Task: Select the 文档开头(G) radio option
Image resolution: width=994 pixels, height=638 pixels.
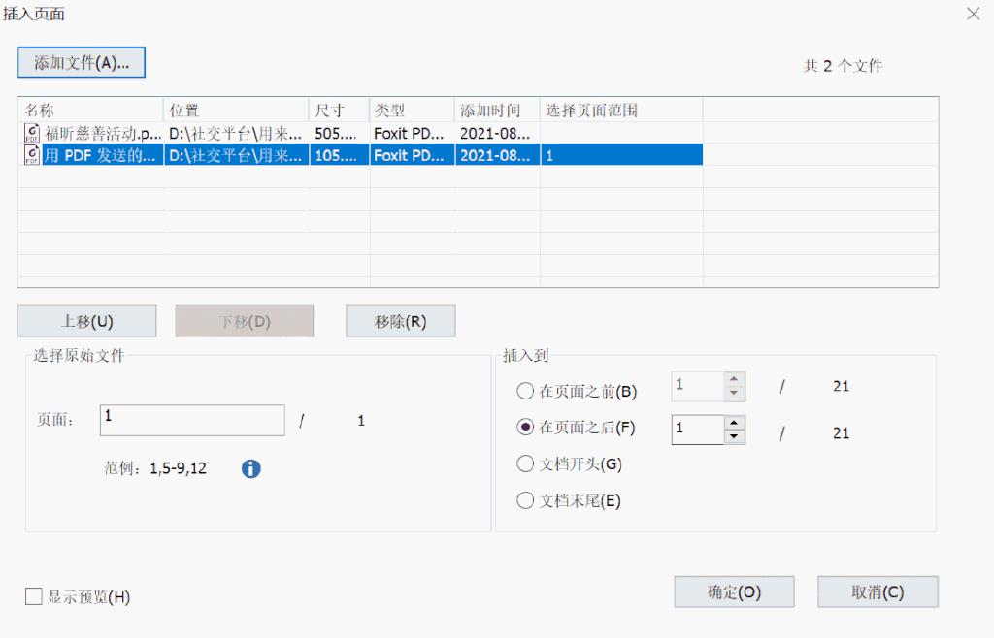Action: click(525, 463)
